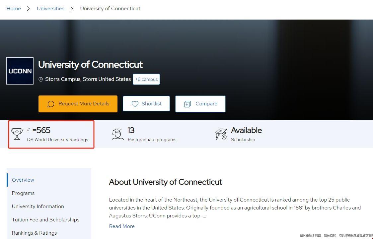Click the About University of Connecticut heading
This screenshot has width=373, height=239.
pos(166,182)
